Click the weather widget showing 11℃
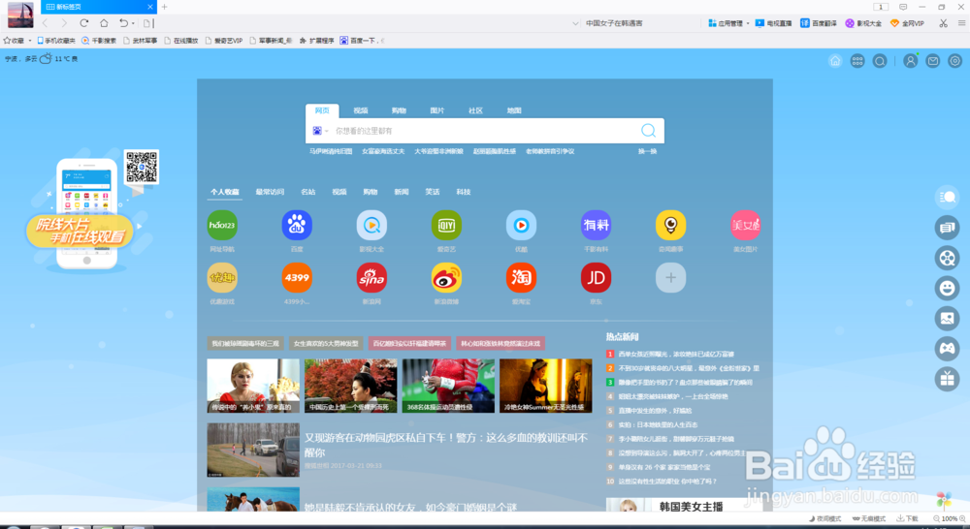Viewport: 970px width, 529px height. tap(42, 59)
